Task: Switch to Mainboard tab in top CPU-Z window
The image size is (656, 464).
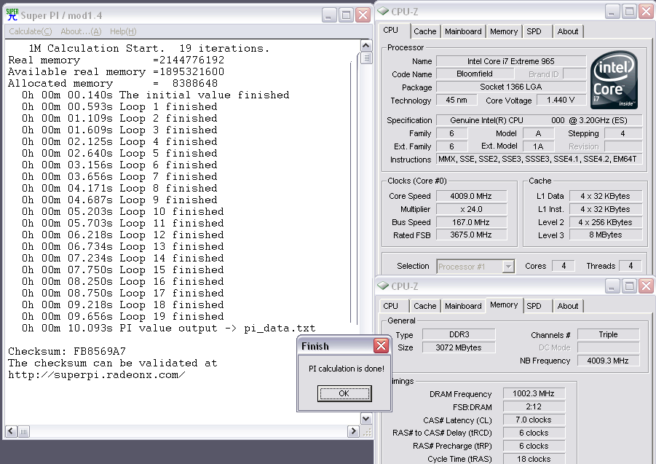Action: [x=463, y=31]
